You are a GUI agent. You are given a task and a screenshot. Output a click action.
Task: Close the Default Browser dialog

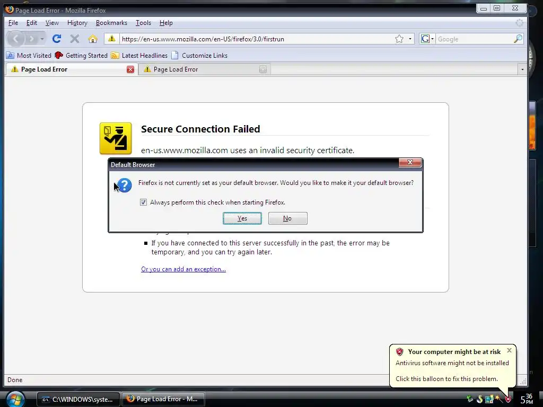pyautogui.click(x=410, y=162)
